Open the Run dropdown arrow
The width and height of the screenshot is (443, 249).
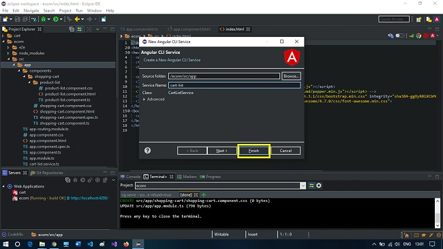61,19
